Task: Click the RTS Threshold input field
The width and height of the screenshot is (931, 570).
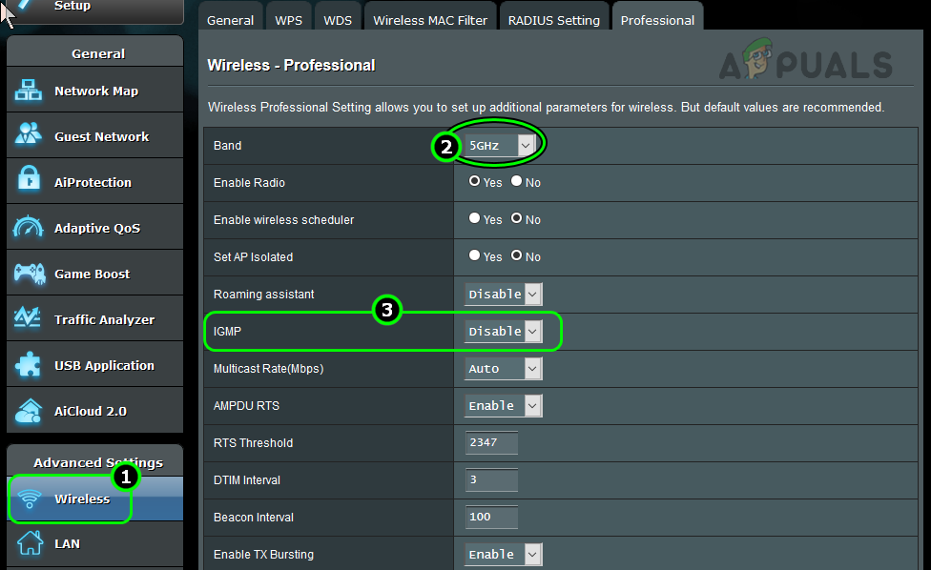Action: [491, 442]
